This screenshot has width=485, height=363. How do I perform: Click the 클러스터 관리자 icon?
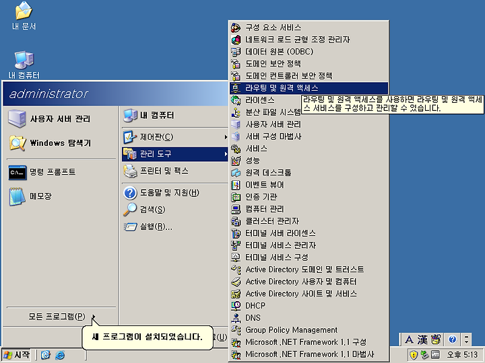(x=236, y=221)
